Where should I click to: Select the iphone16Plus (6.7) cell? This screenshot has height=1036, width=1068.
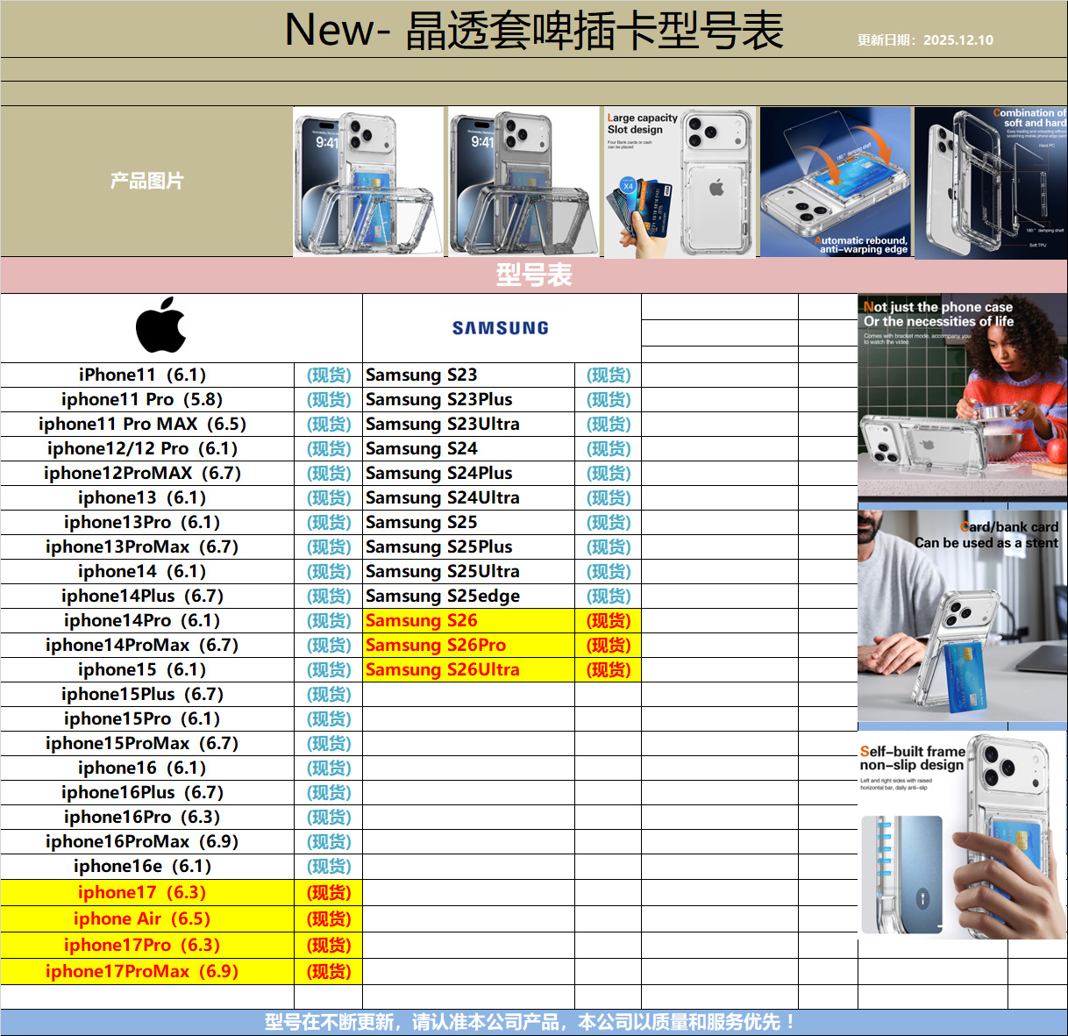tap(147, 792)
